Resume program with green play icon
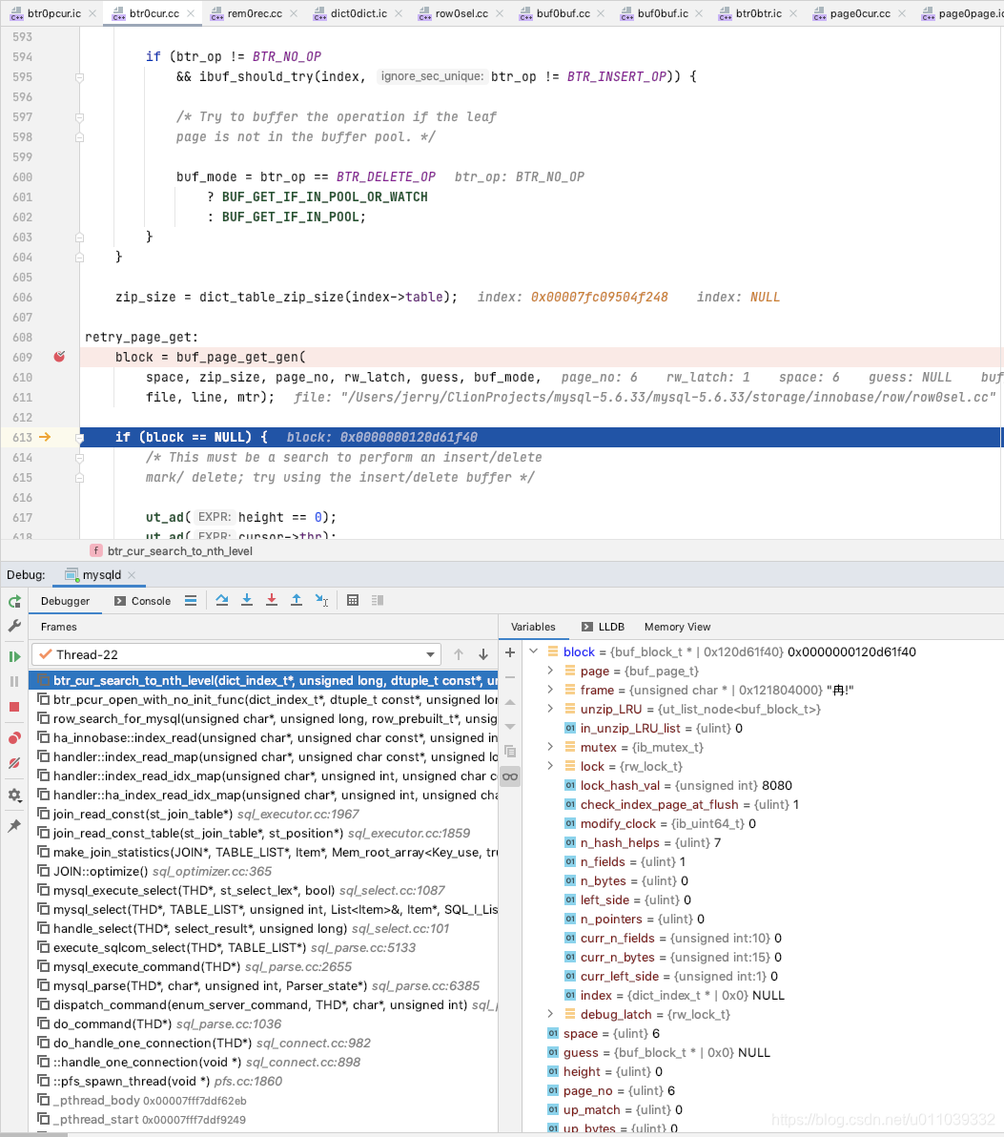This screenshot has height=1137, width=1004. 14,657
